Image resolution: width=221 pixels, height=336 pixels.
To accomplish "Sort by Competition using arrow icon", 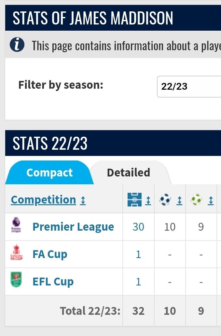I will pyautogui.click(x=83, y=200).
